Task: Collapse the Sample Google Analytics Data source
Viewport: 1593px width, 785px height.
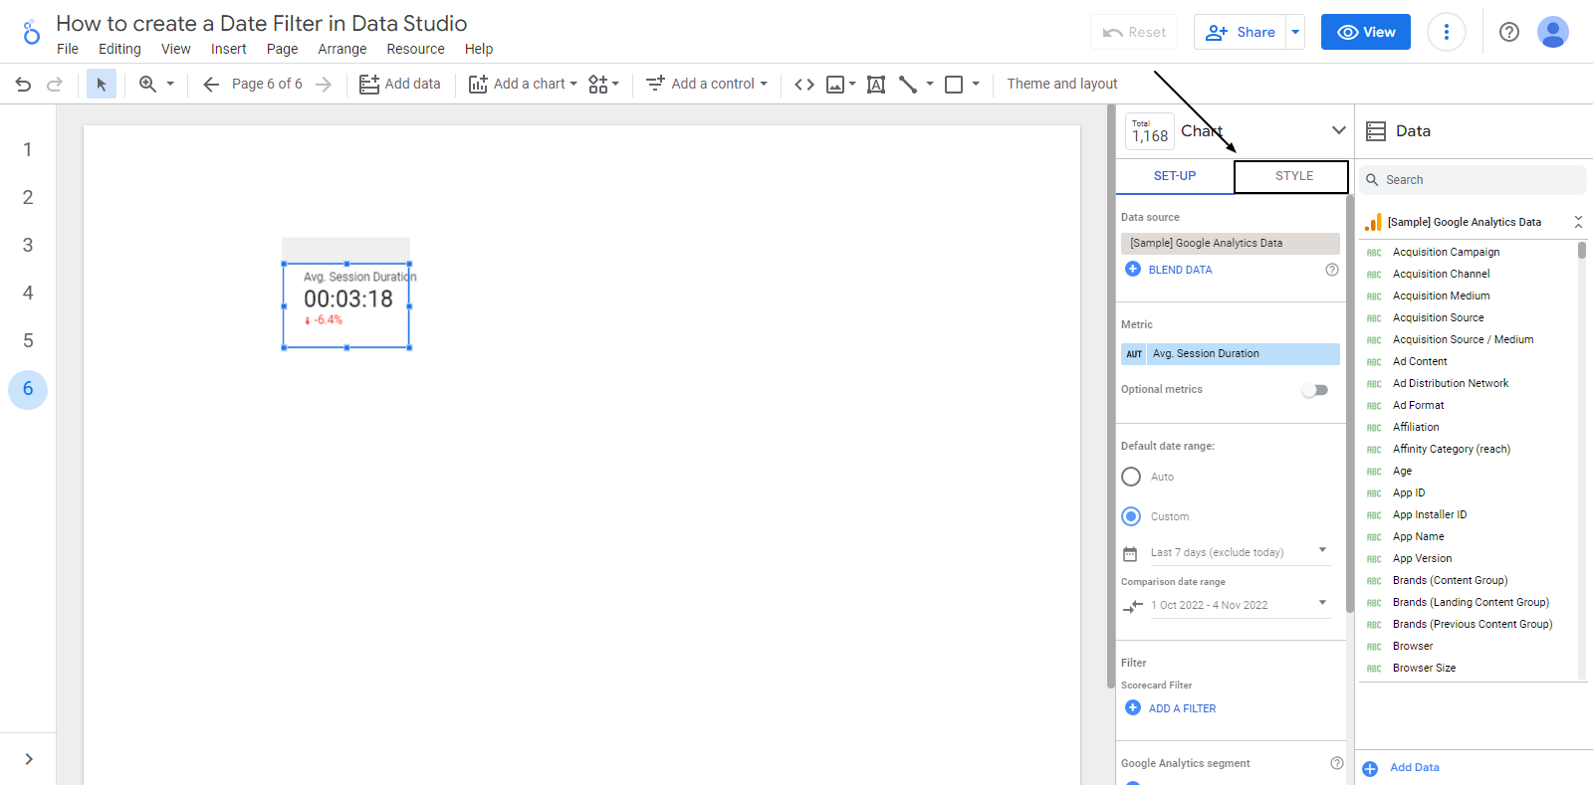Action: click(x=1578, y=222)
